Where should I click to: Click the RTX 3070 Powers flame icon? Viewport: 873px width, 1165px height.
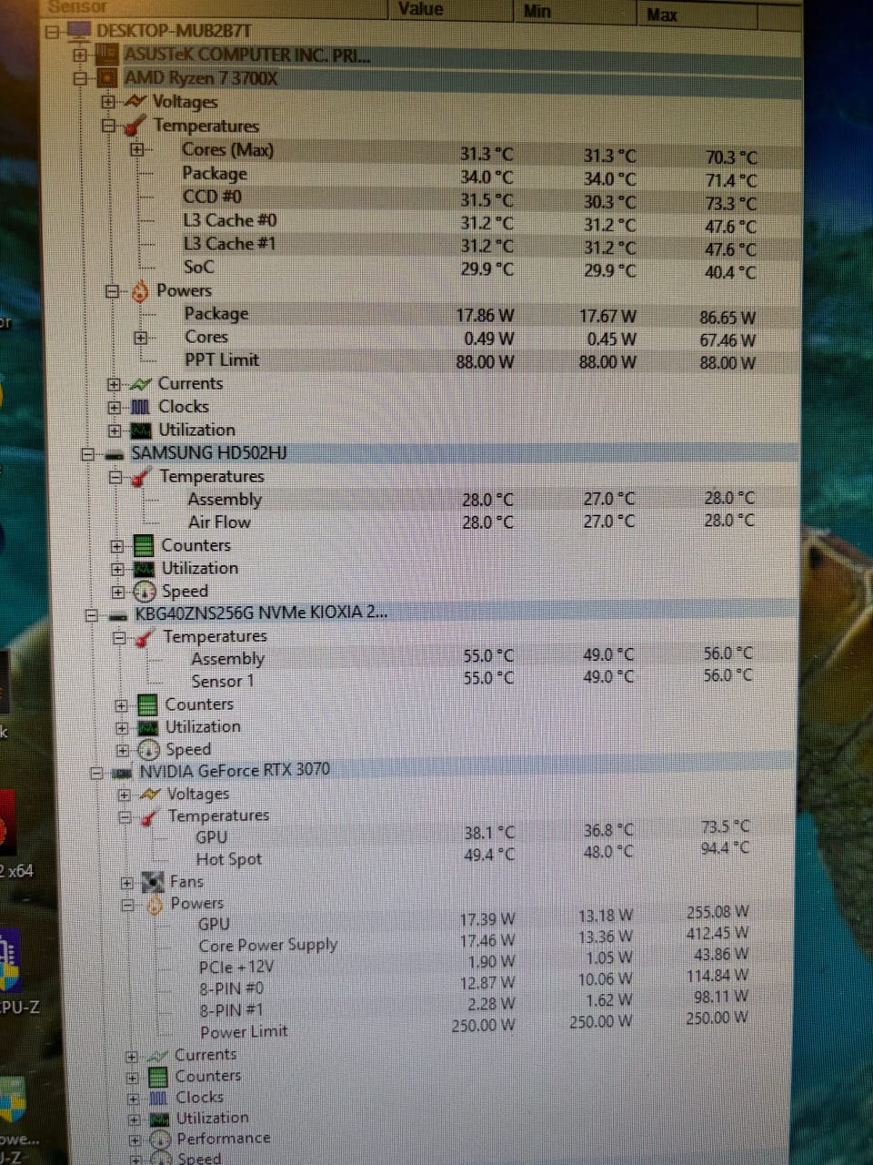(154, 905)
